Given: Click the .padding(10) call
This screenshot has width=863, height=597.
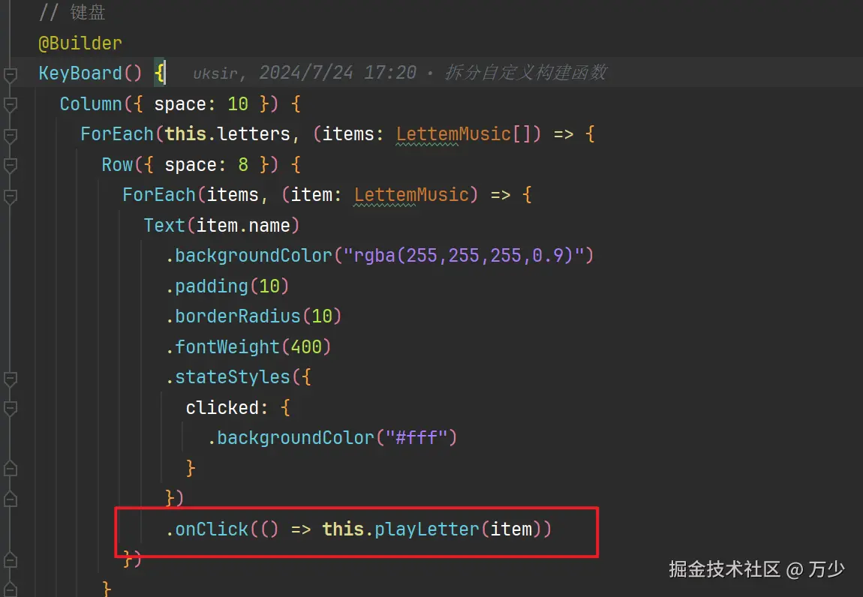Looking at the screenshot, I should tap(227, 286).
